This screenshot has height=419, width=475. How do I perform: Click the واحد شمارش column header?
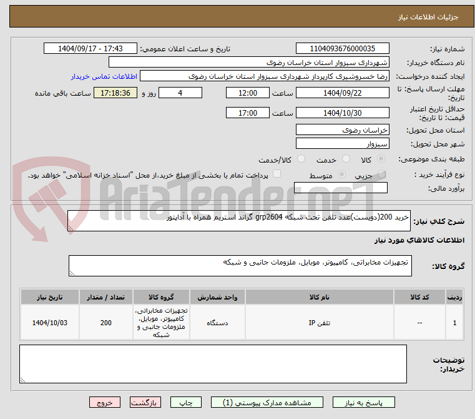coord(217,297)
